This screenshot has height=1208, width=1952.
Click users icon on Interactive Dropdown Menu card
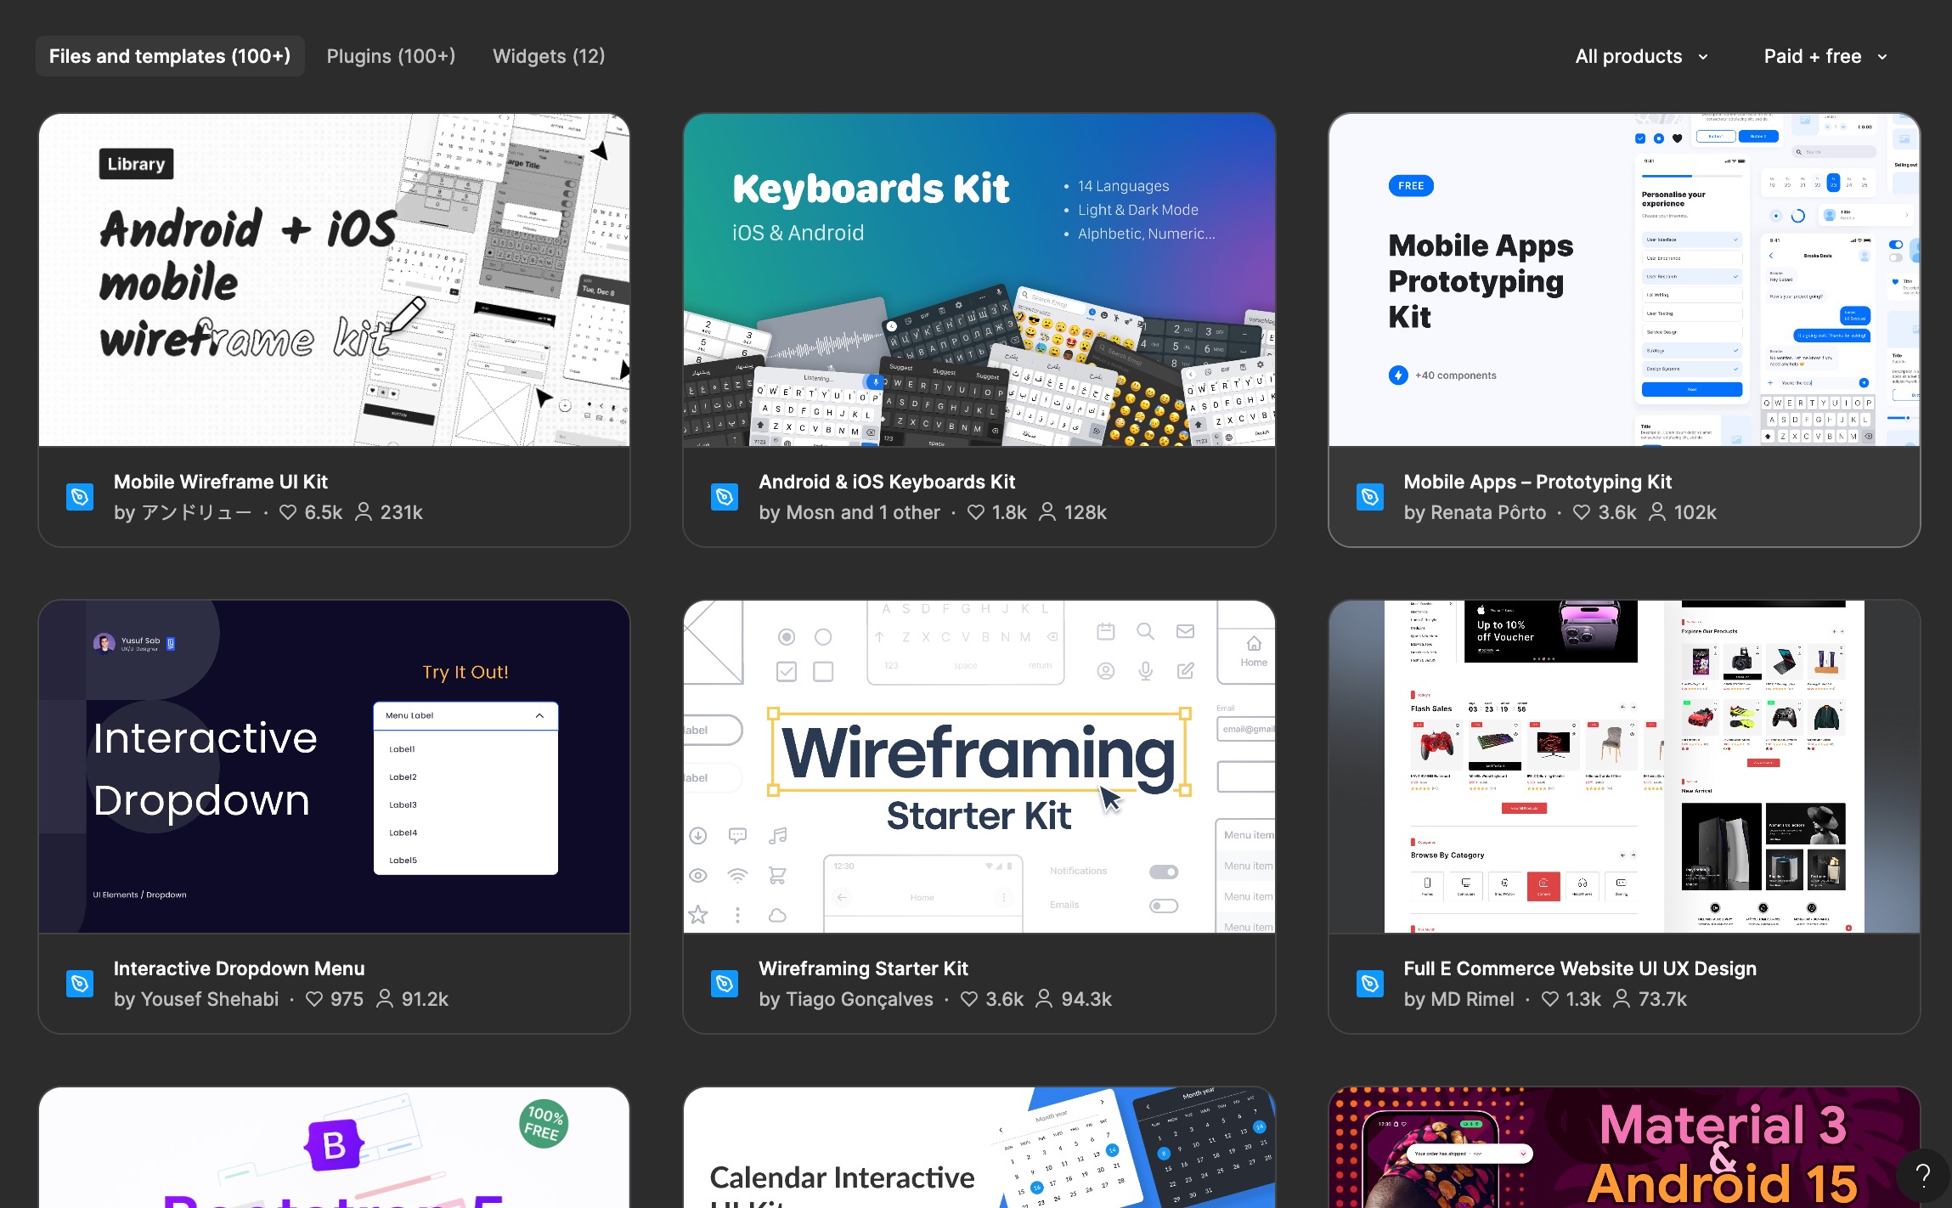(385, 999)
